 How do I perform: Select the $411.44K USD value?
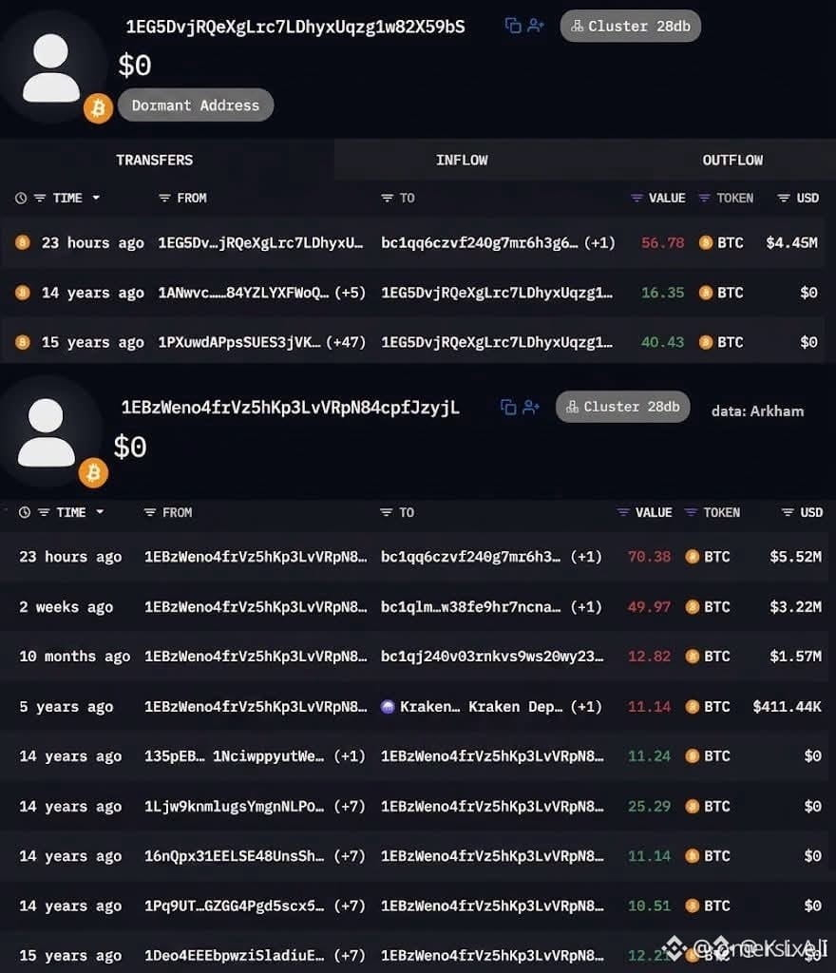787,707
